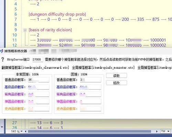
Task: Click [dungeon difficulty drop prob] header in editor
Action: (x=57, y=14)
